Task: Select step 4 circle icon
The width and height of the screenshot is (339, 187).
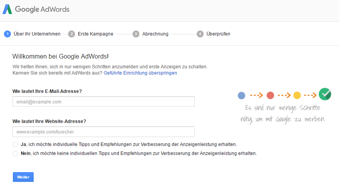Action: click(x=200, y=34)
